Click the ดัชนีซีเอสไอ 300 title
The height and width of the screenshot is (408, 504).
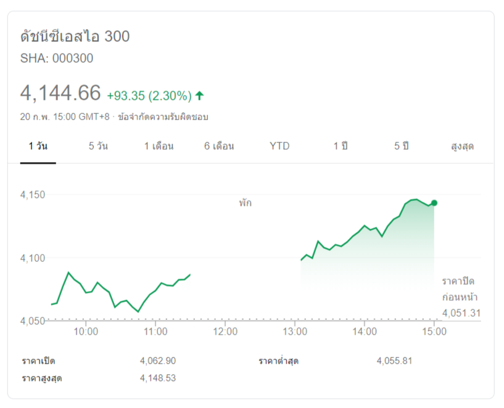tap(75, 36)
